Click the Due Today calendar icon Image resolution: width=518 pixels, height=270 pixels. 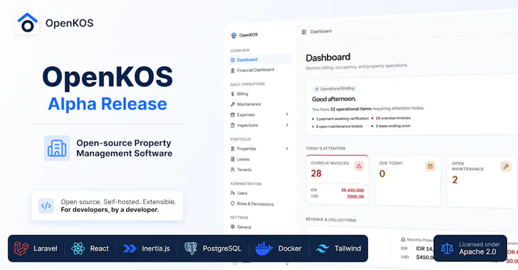(x=430, y=167)
